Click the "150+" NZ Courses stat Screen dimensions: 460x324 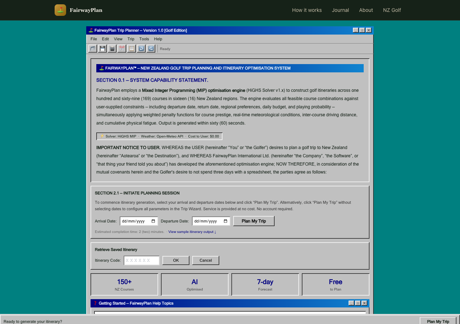pyautogui.click(x=124, y=284)
